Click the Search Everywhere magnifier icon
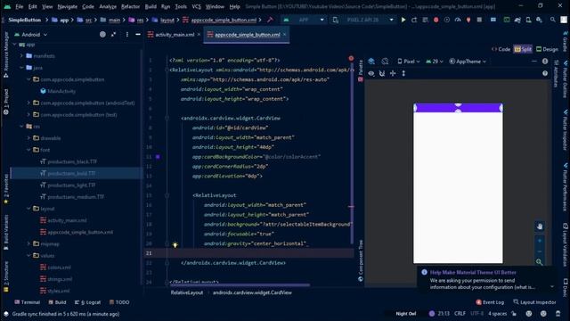Viewport: 570px width, 321px height. (553, 20)
